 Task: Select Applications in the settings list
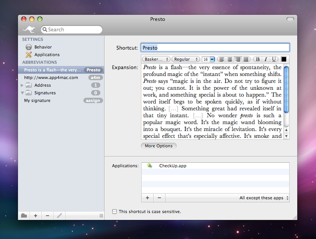pyautogui.click(x=61, y=55)
